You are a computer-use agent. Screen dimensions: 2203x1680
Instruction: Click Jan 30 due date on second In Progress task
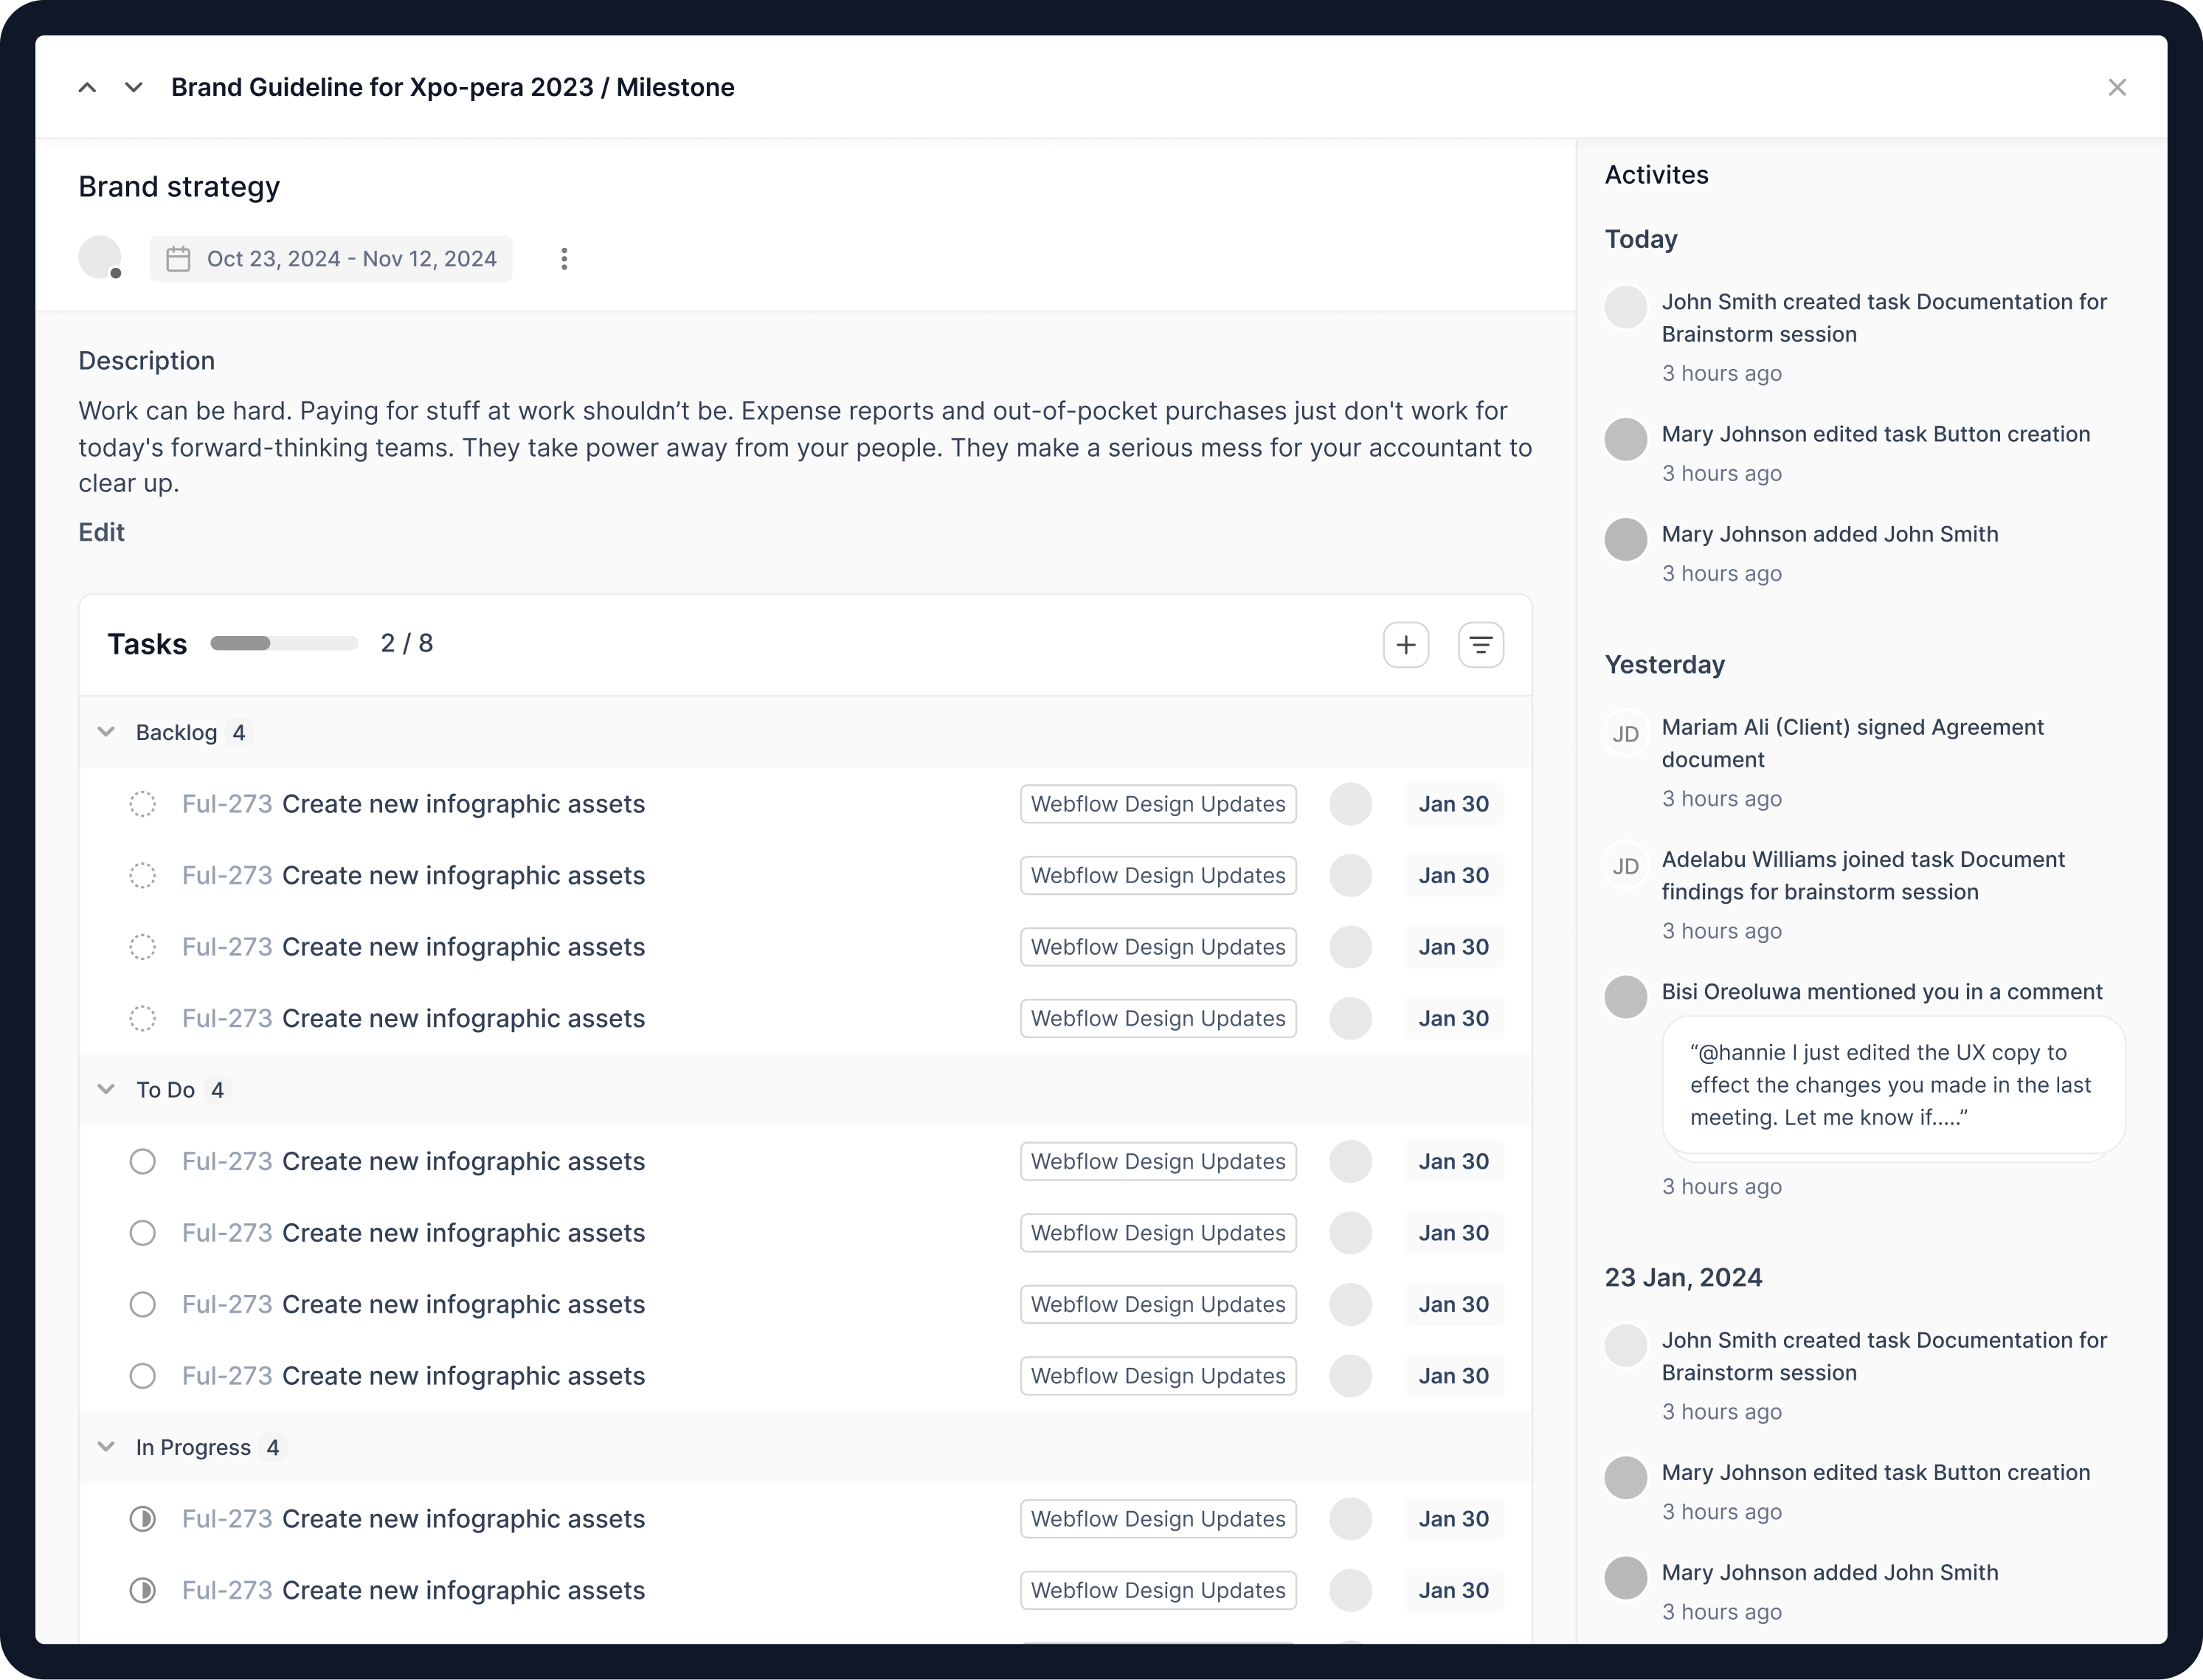click(1454, 1590)
